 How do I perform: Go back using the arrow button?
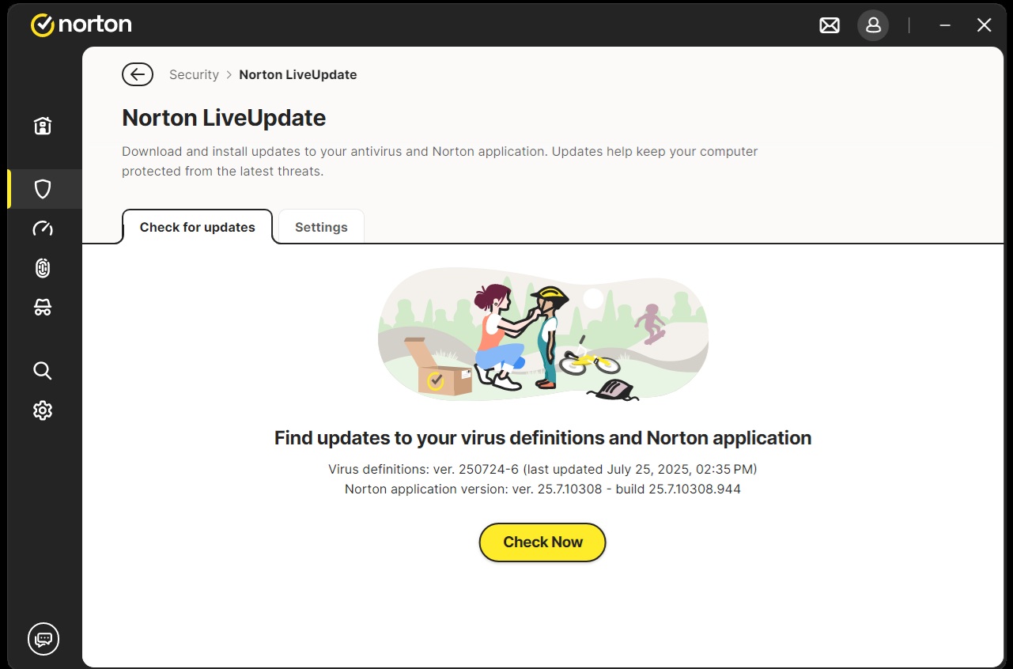pyautogui.click(x=137, y=74)
